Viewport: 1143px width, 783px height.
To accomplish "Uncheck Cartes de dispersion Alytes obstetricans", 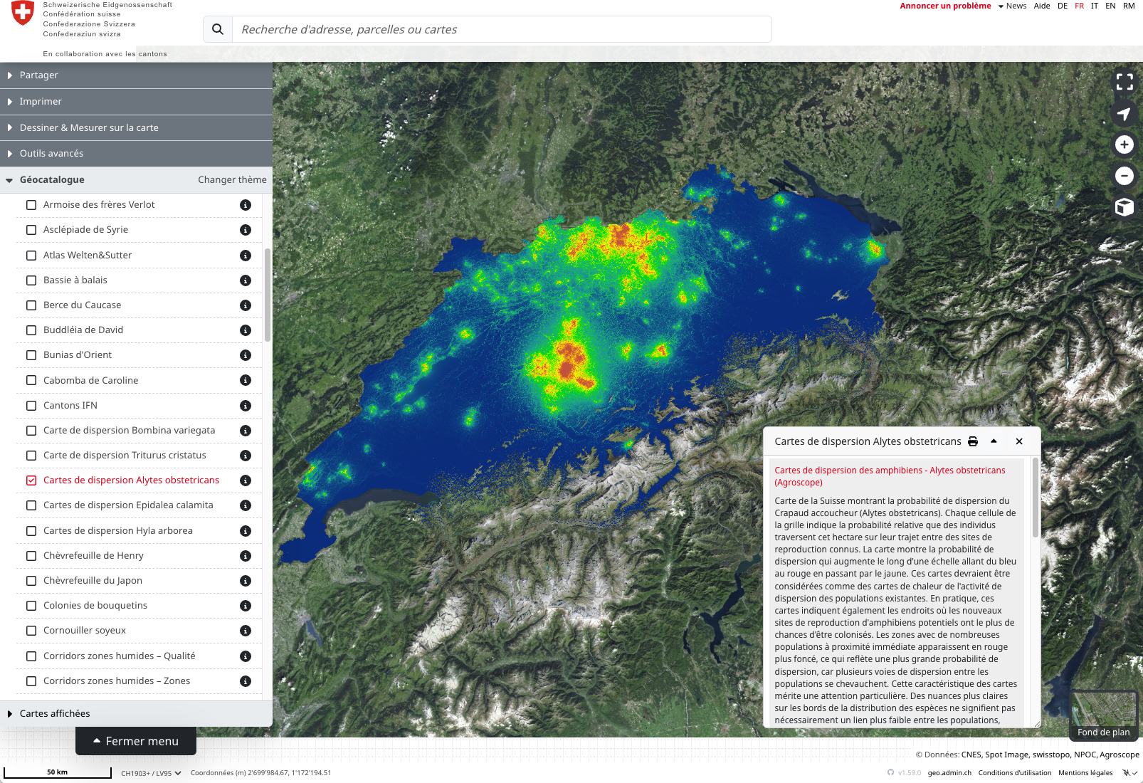I will (31, 480).
